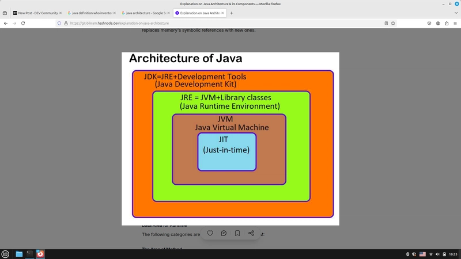Switch to New Post - DEV Community tab
The height and width of the screenshot is (259, 461).
(x=37, y=13)
